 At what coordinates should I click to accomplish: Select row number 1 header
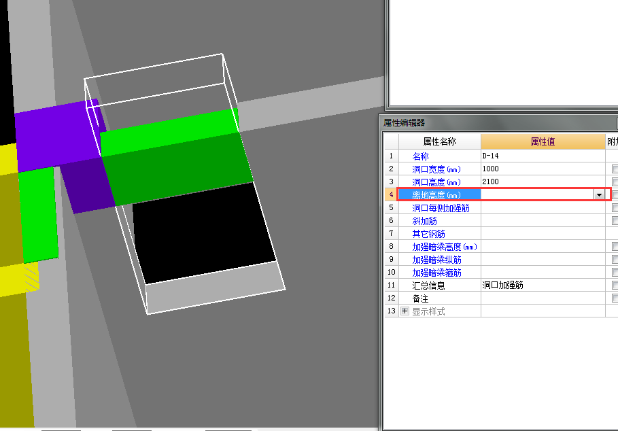pyautogui.click(x=392, y=156)
